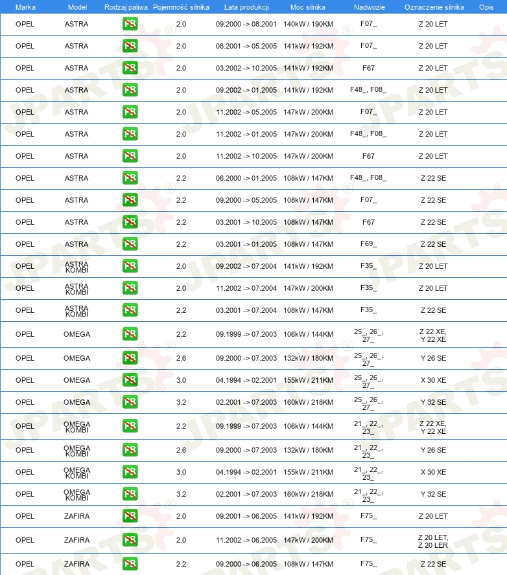Click the date range 09.2000 -> 06.2005
Viewport: 507px width, 575px height.
tap(246, 565)
